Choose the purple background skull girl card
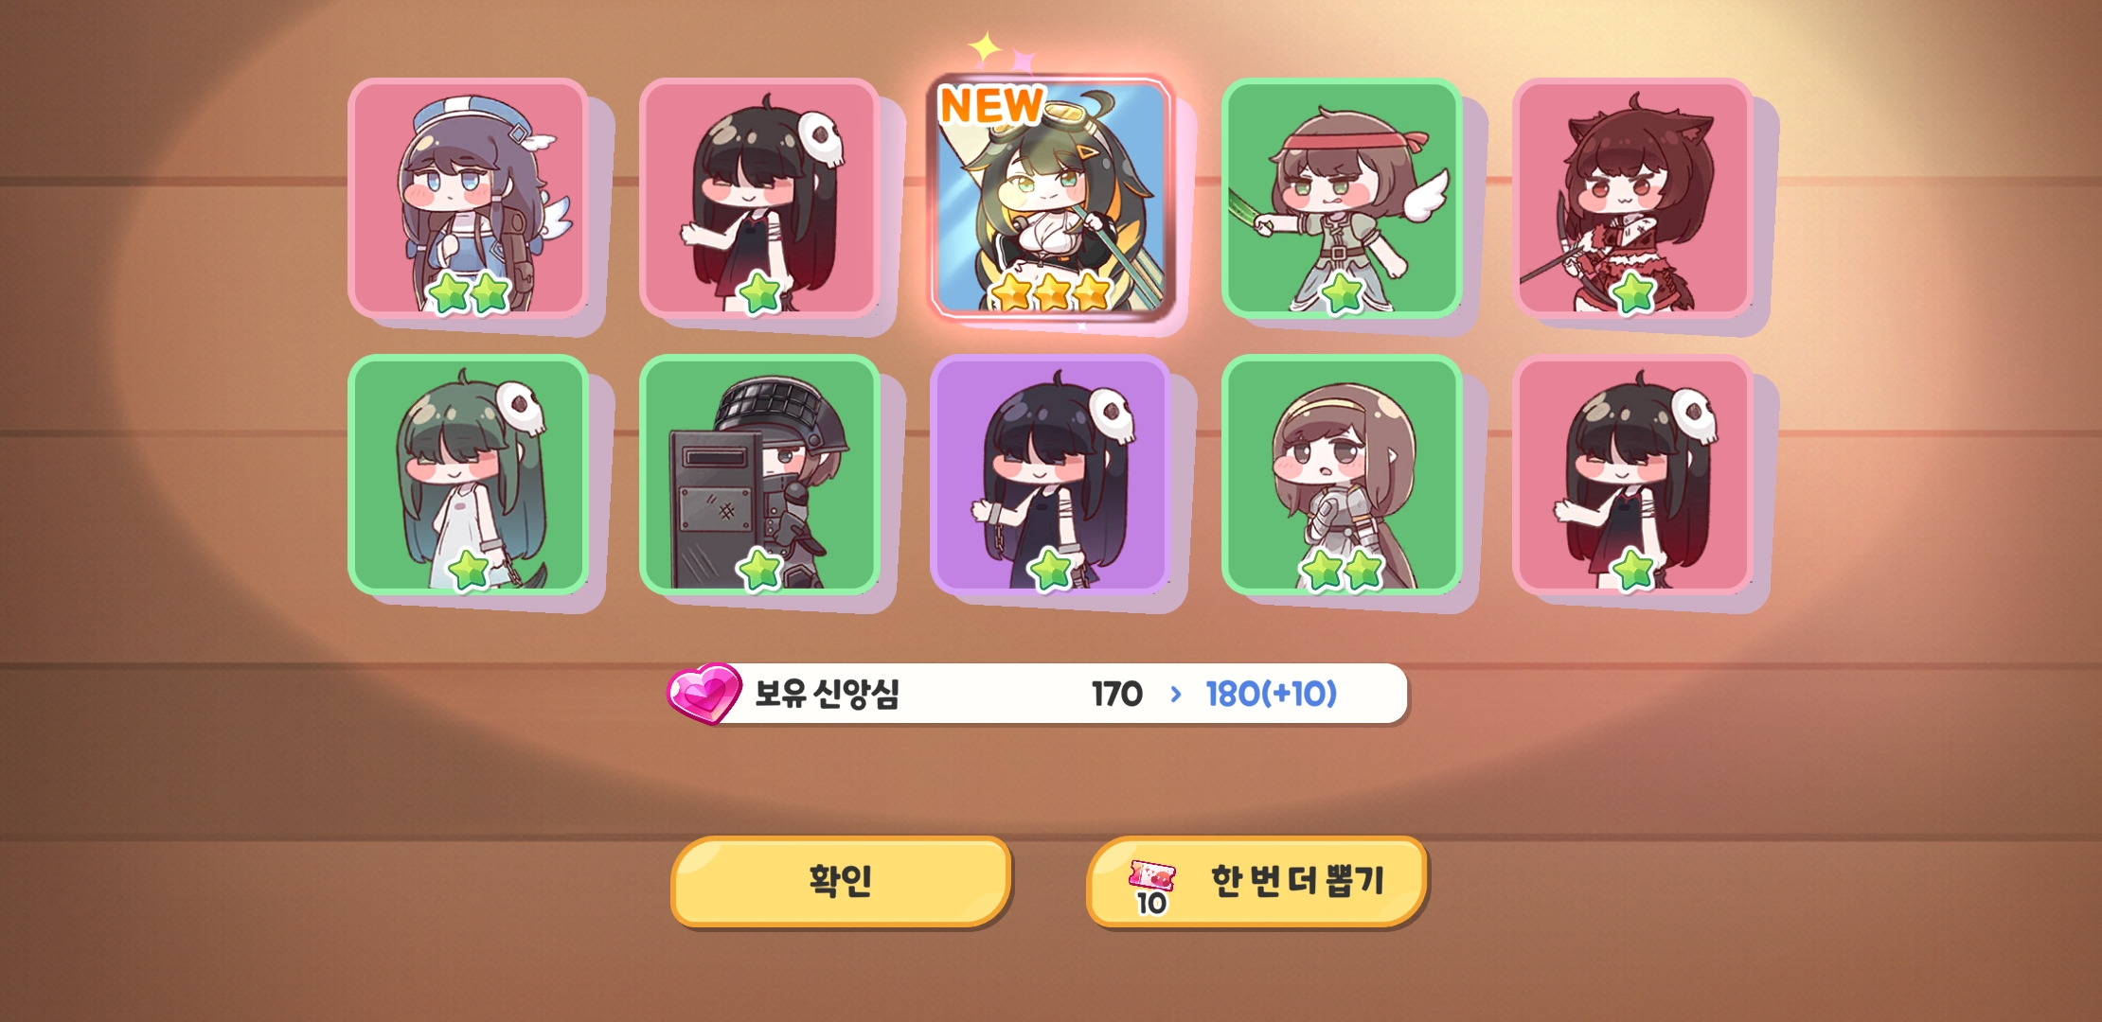The image size is (2102, 1022). click(x=1051, y=475)
